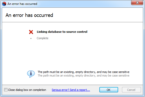145x97 pixels.
Task: Click the empty area of the title bar
Action: coord(83,4)
